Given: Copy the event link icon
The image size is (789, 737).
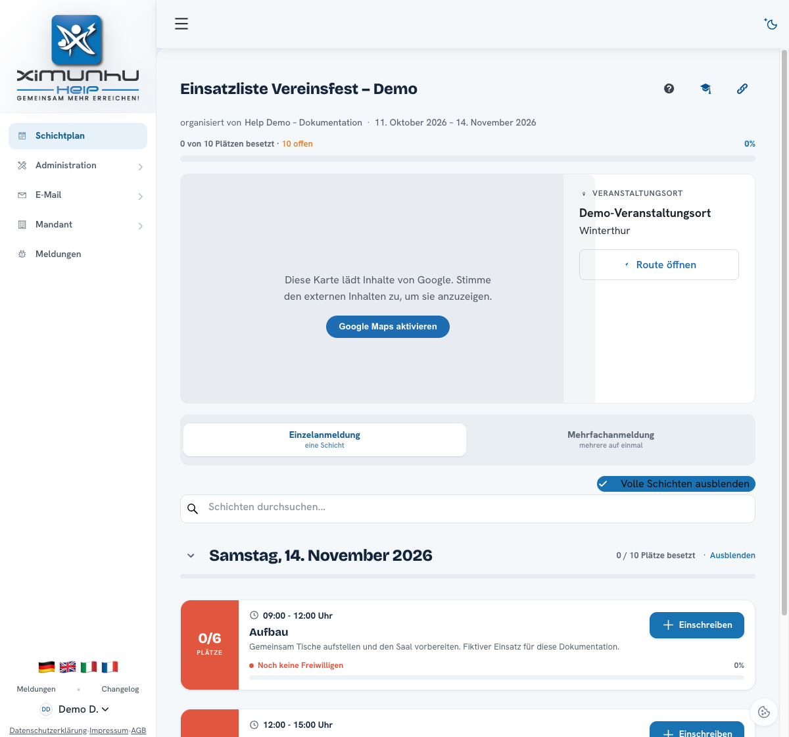Looking at the screenshot, I should 742,89.
